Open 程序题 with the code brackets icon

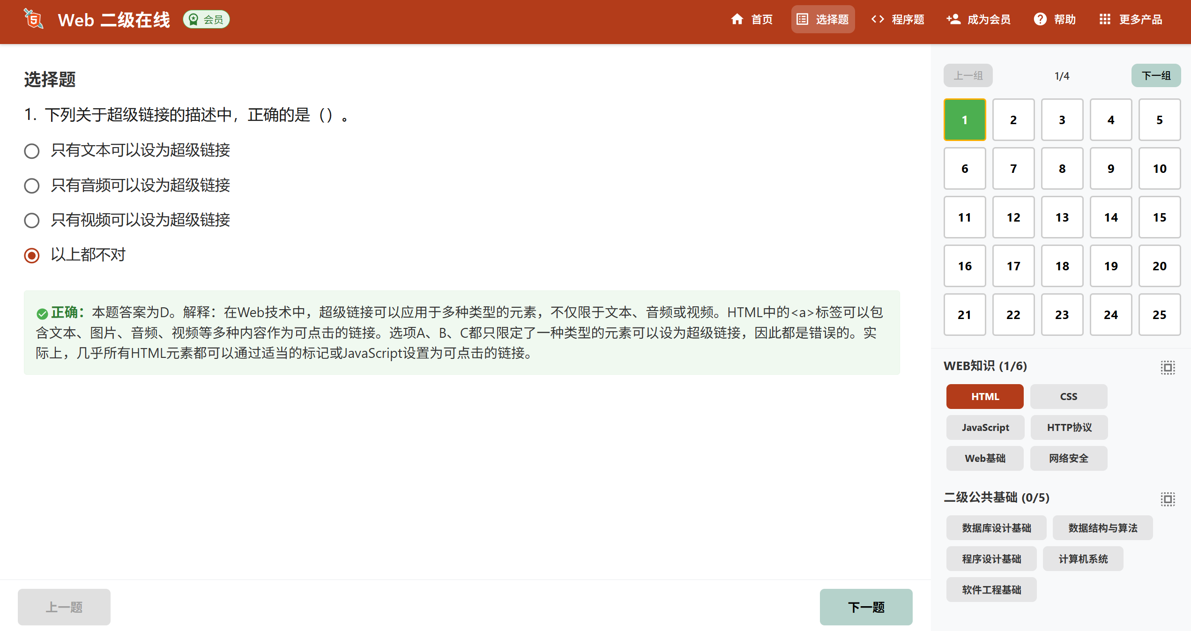tap(878, 19)
